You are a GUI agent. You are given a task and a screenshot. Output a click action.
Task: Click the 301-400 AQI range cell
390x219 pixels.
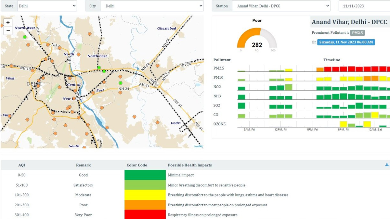click(x=21, y=215)
